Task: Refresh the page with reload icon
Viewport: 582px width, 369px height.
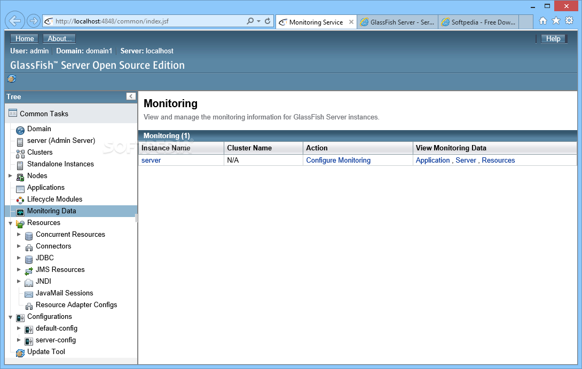Action: (268, 21)
